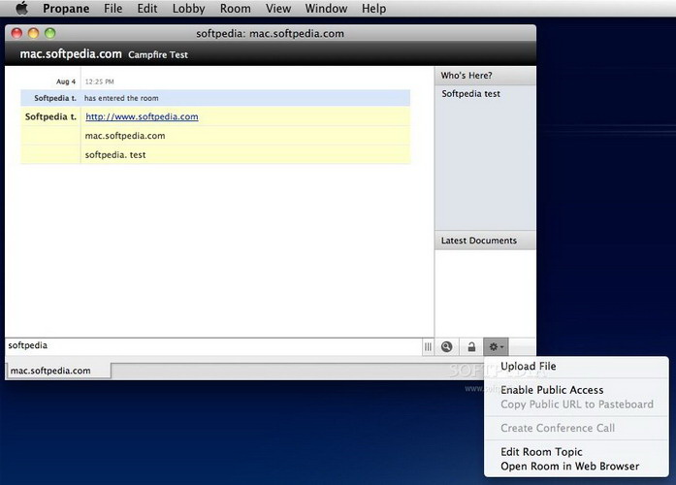Click the message input field

pos(213,346)
